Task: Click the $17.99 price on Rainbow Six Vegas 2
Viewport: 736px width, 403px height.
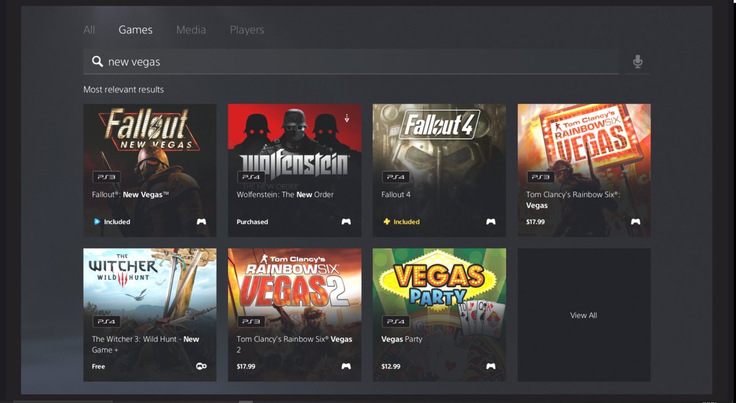Action: coord(246,366)
